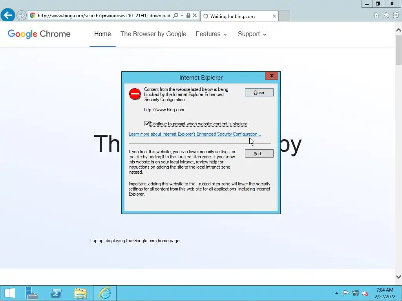
Task: Expand the Support dropdown menu
Action: pos(252,34)
